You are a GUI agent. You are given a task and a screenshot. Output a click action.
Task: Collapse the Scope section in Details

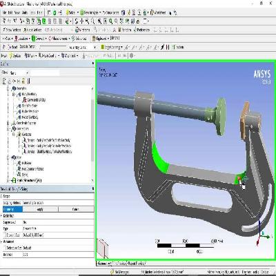pos(1,197)
